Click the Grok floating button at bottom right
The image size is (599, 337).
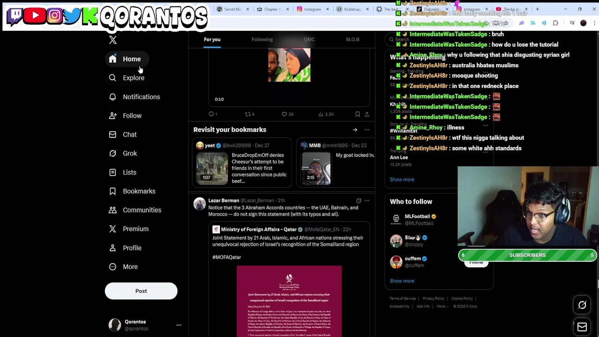pos(582,305)
